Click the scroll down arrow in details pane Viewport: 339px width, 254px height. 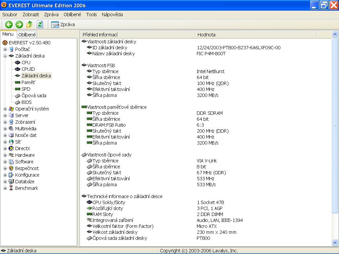[335, 243]
